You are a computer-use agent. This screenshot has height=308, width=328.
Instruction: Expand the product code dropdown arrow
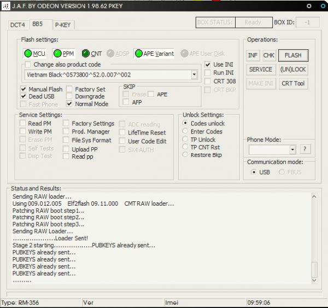click(194, 74)
